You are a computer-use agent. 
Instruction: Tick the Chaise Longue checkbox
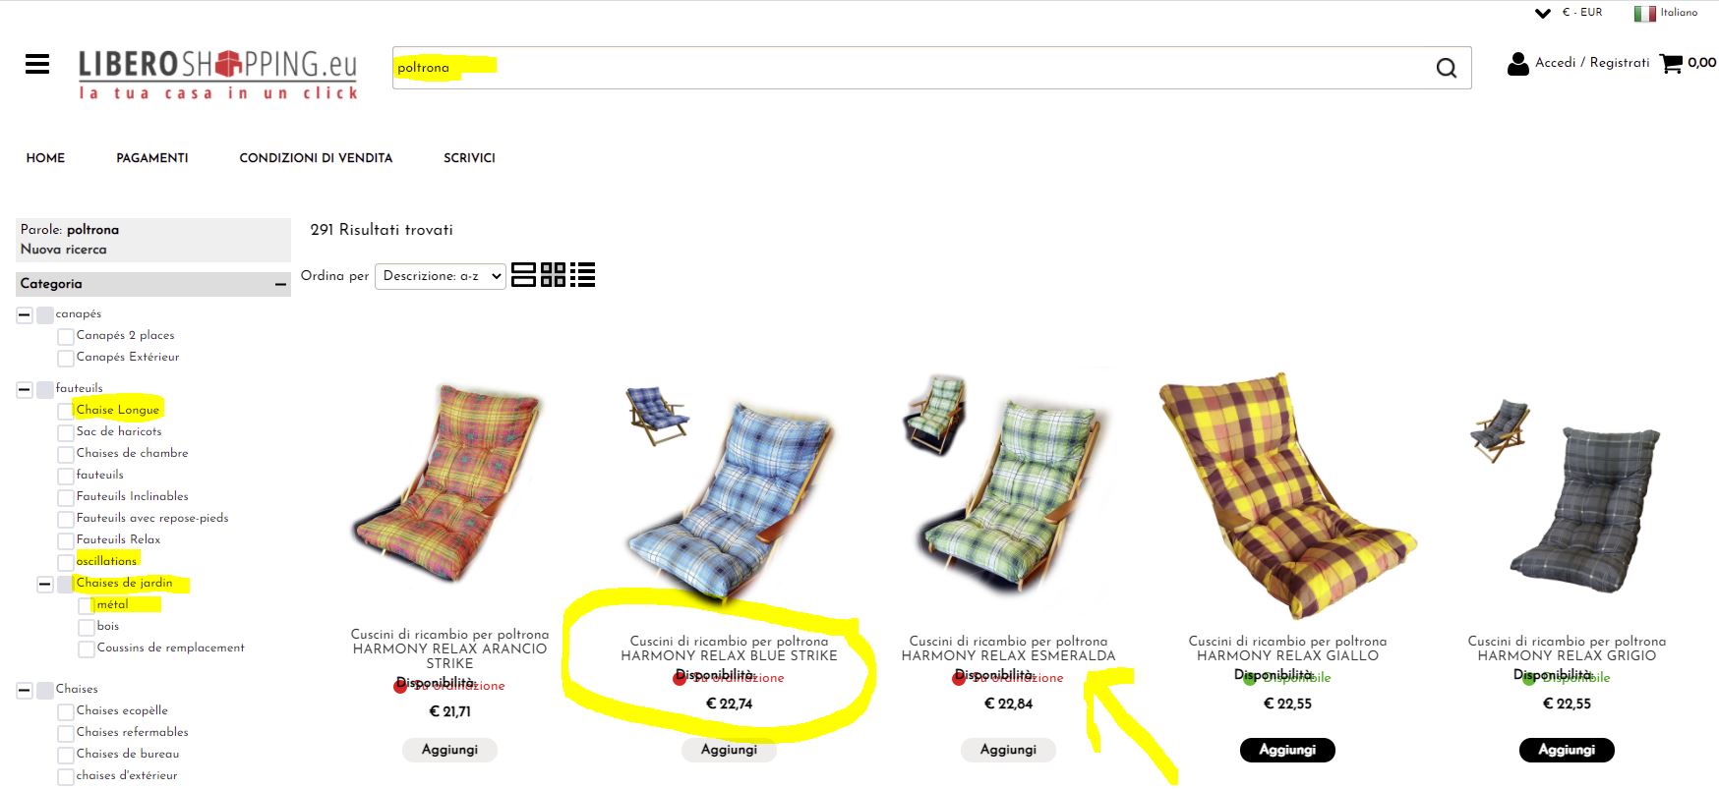66,411
